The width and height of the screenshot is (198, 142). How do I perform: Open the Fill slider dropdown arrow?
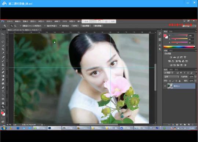195,81
